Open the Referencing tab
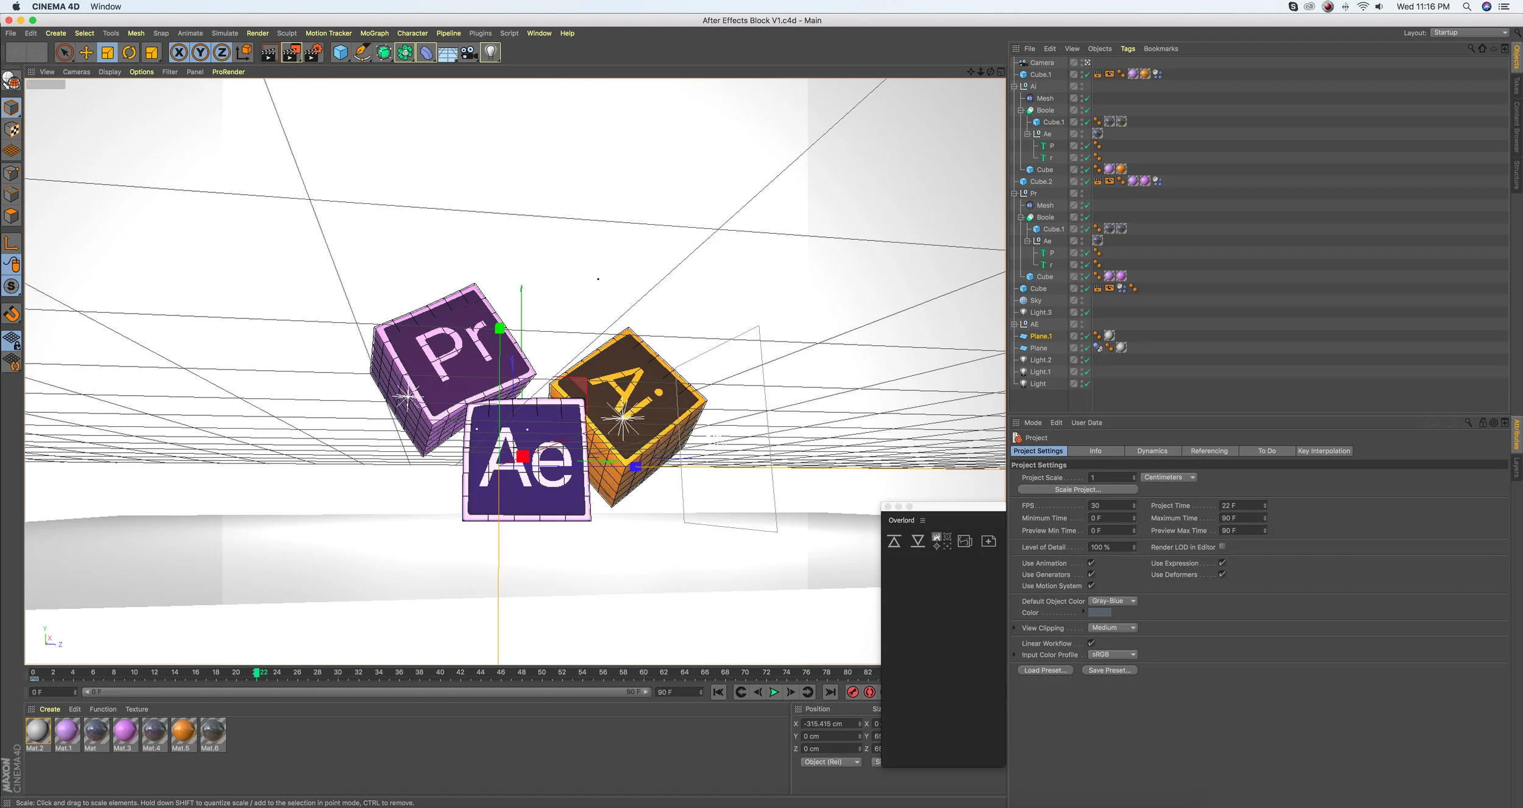Image resolution: width=1523 pixels, height=808 pixels. pos(1209,451)
